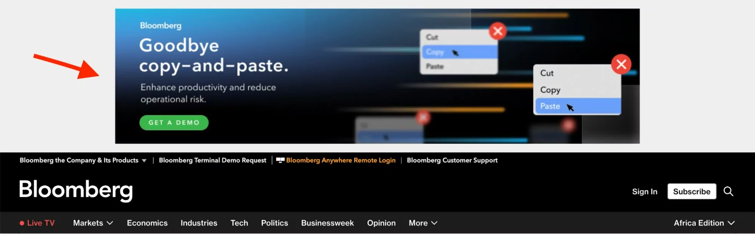Expand the Markets menu

click(x=93, y=223)
